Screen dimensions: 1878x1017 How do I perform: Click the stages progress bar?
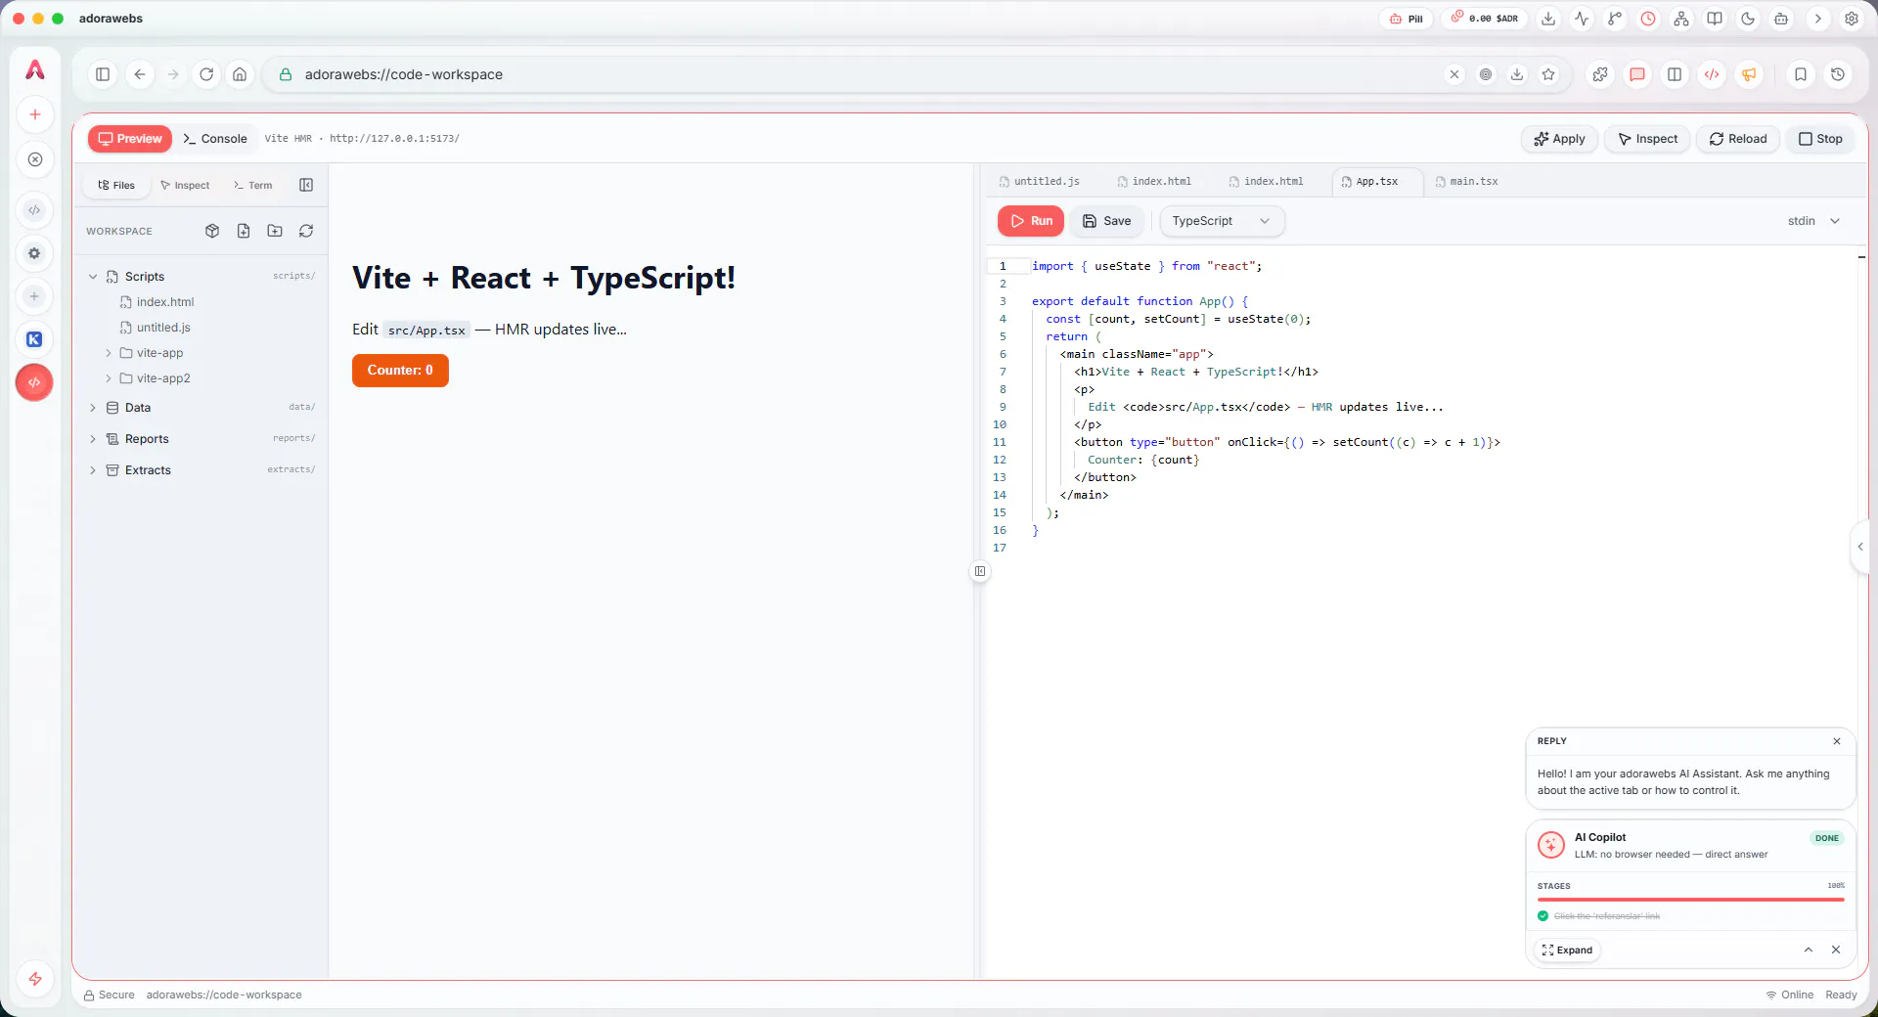tap(1690, 900)
